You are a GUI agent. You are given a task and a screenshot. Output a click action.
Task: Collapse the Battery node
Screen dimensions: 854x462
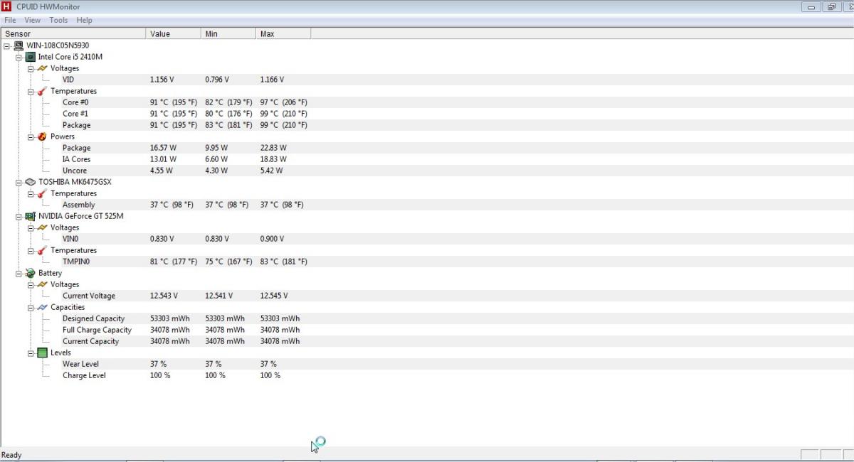[19, 273]
